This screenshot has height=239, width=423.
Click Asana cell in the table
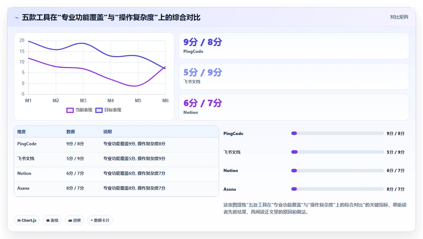23,188
